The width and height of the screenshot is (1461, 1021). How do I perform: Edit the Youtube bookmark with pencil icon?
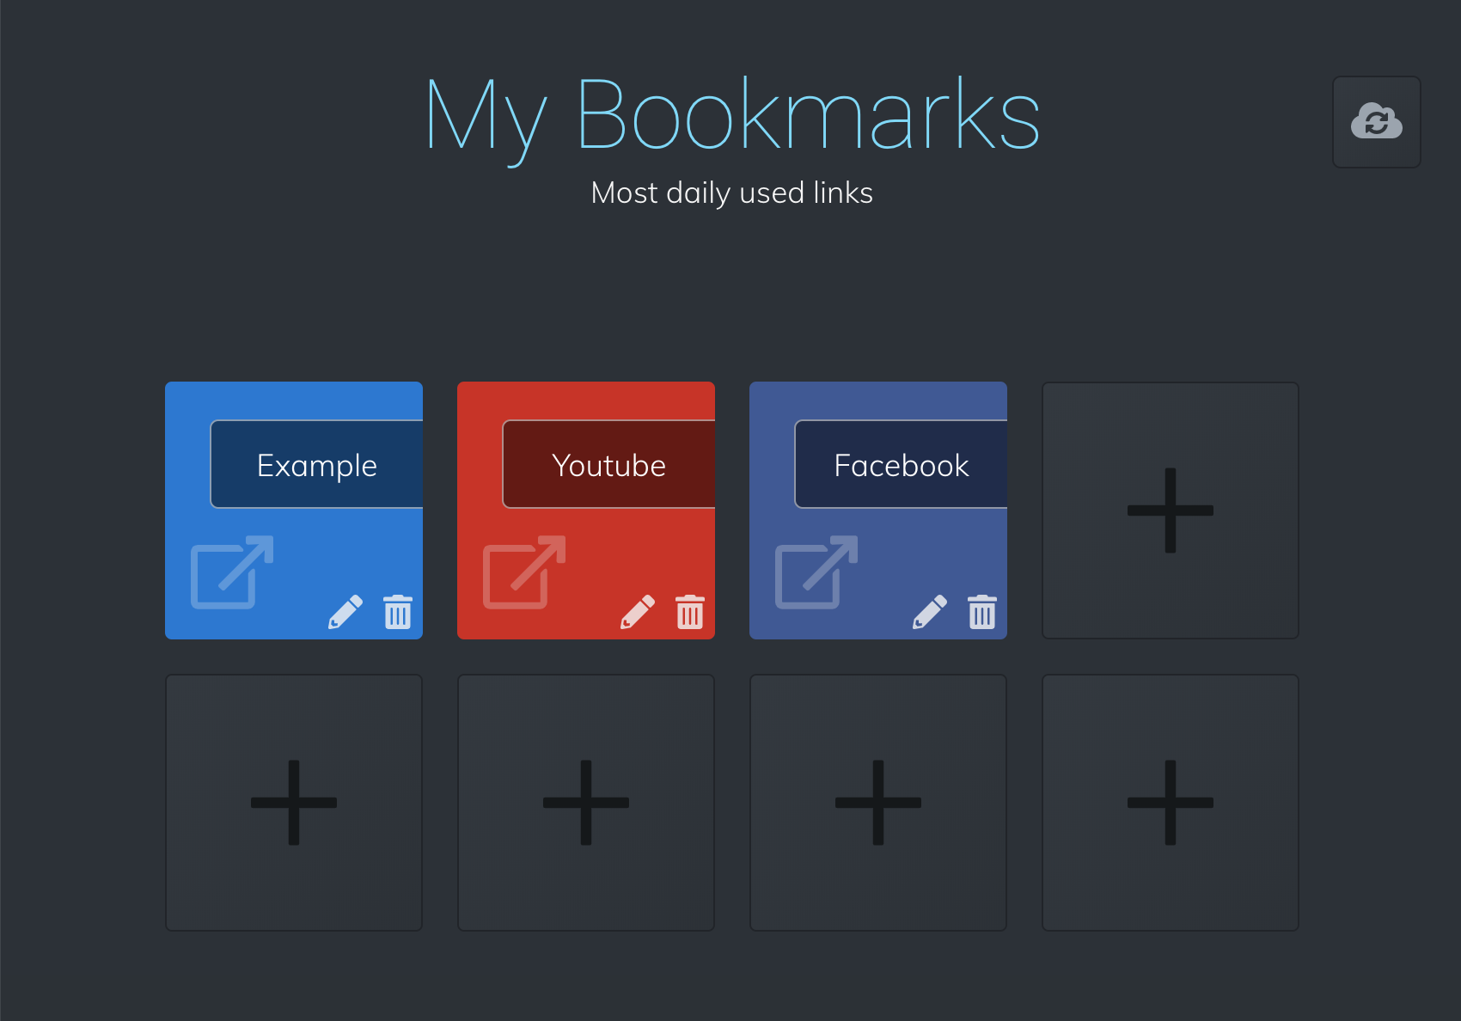click(x=638, y=612)
